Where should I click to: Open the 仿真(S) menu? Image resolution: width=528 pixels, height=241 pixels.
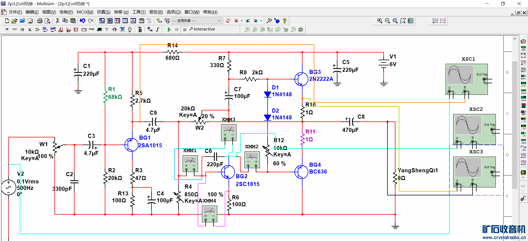point(103,12)
